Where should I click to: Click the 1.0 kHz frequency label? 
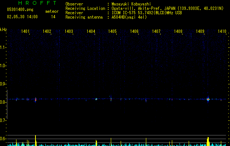[3, 66]
